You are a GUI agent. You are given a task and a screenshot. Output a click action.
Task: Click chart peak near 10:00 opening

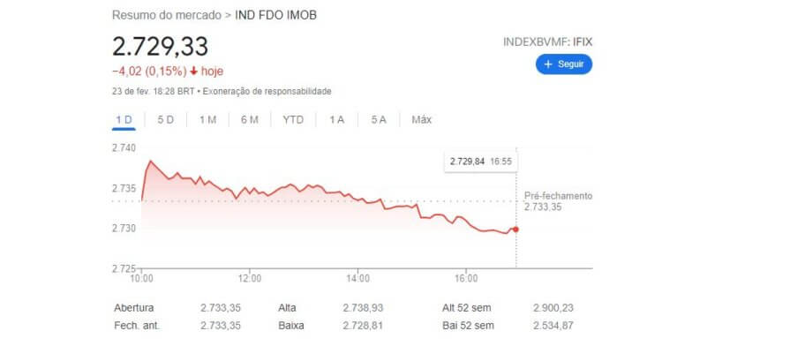click(x=150, y=162)
